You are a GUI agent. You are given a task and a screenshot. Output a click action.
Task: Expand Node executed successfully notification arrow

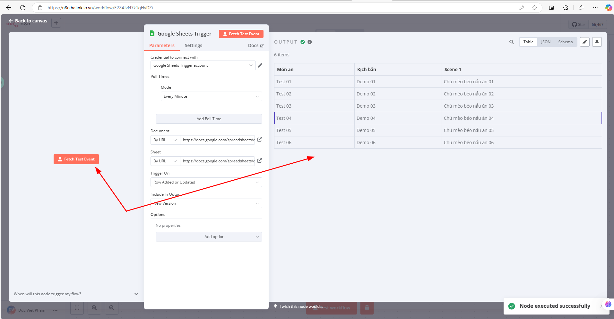click(601, 306)
